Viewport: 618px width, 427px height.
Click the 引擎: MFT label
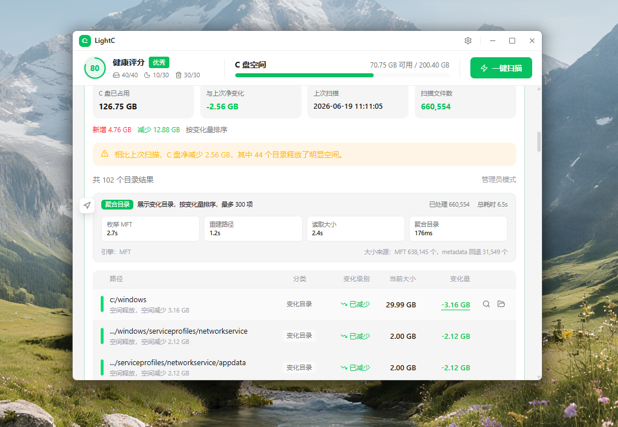tap(116, 252)
